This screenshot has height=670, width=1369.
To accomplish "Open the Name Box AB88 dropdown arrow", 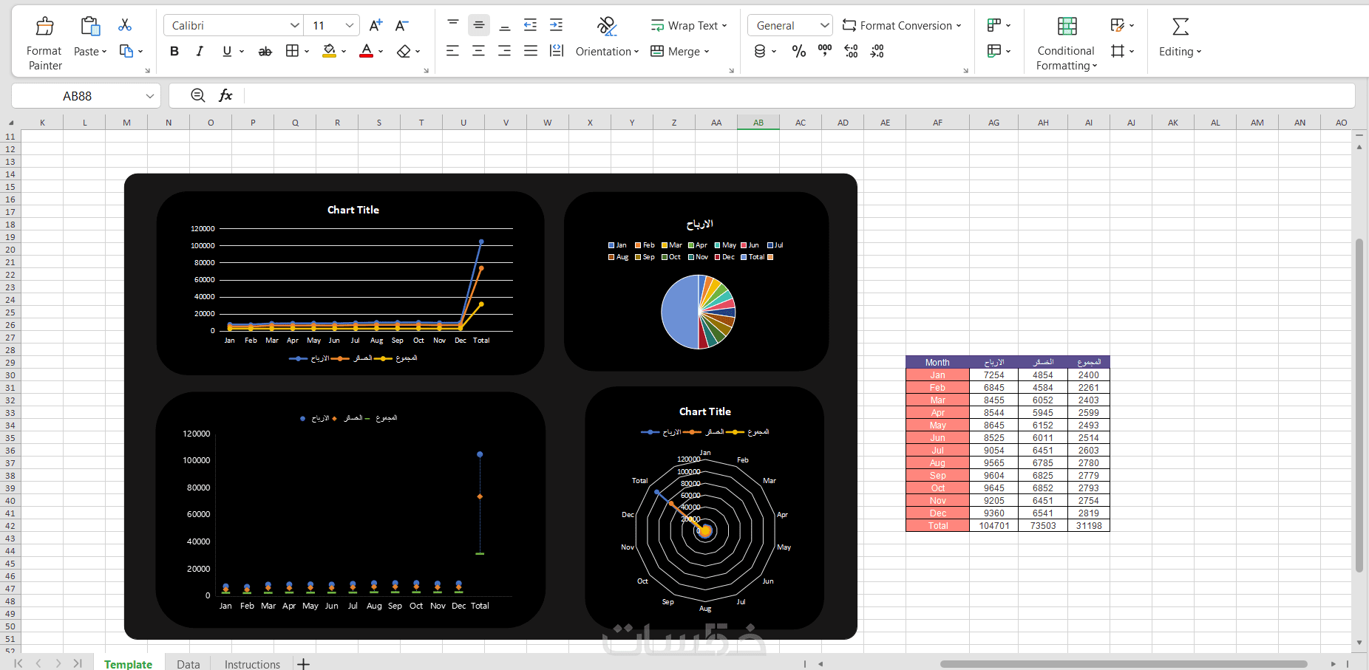I will click(x=150, y=96).
